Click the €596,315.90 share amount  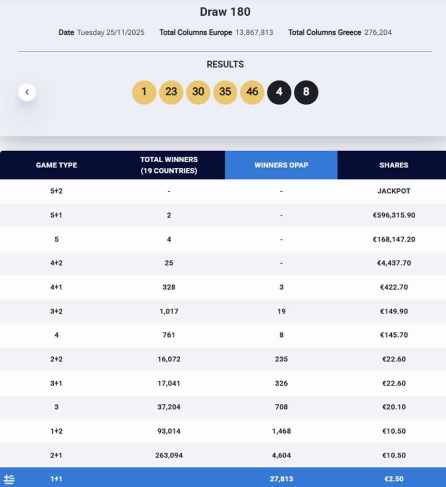393,215
